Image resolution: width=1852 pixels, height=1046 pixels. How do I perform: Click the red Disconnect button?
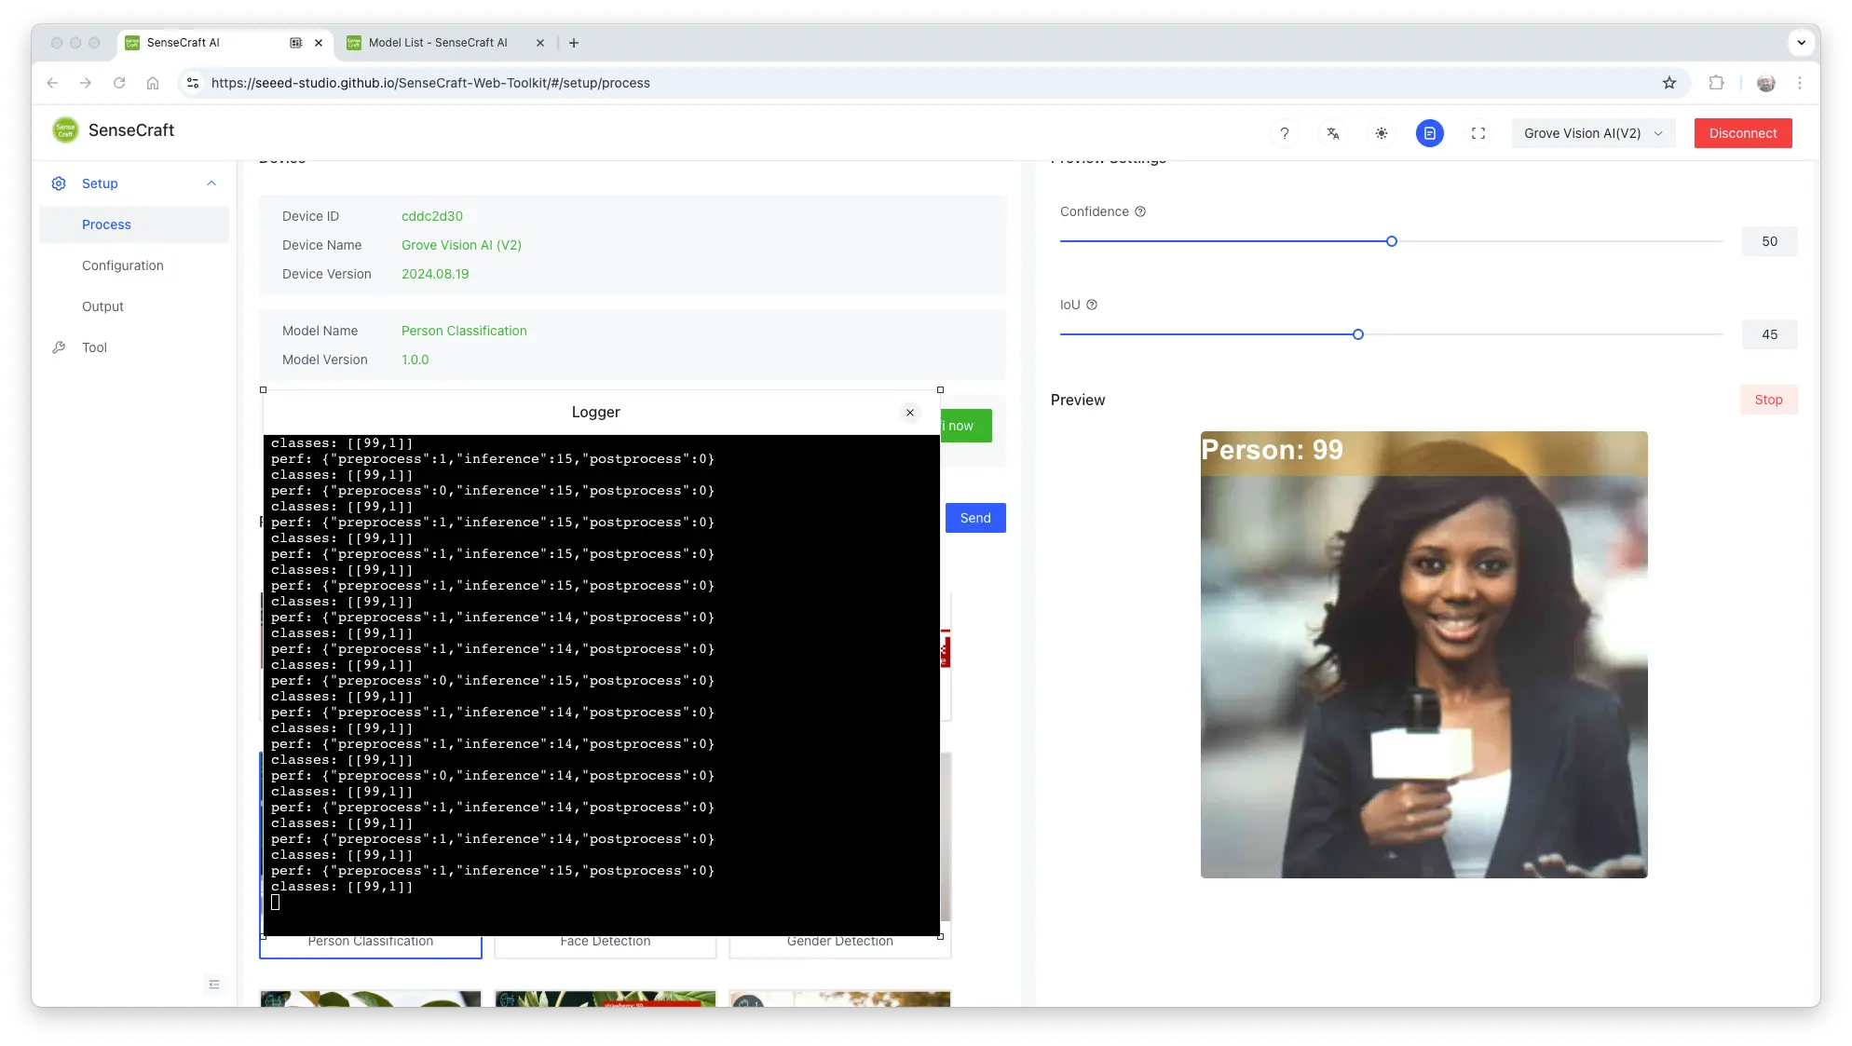(x=1742, y=133)
